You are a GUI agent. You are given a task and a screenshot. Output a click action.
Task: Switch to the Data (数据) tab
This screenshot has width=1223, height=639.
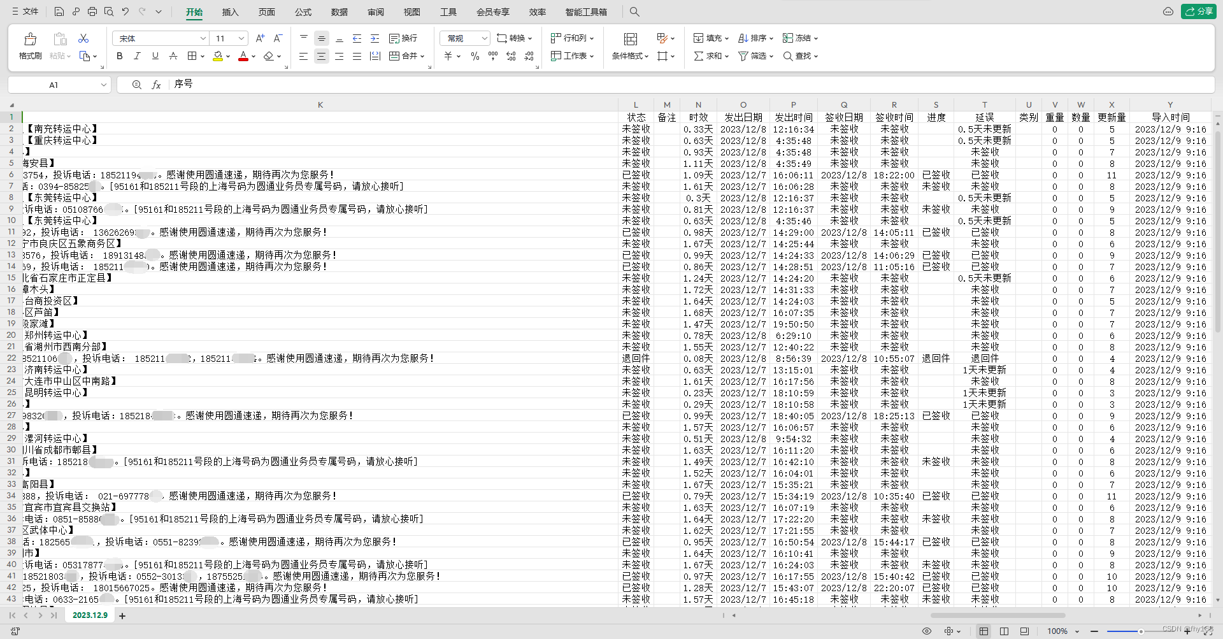tap(340, 12)
